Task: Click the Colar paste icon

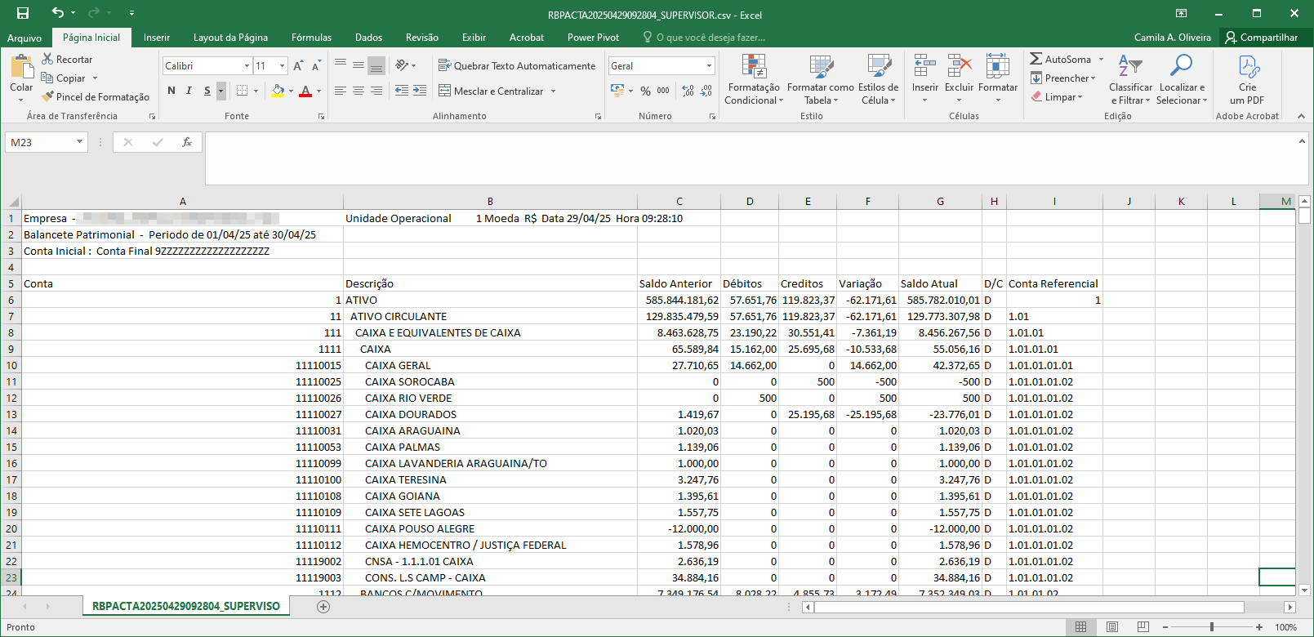Action: (21, 67)
